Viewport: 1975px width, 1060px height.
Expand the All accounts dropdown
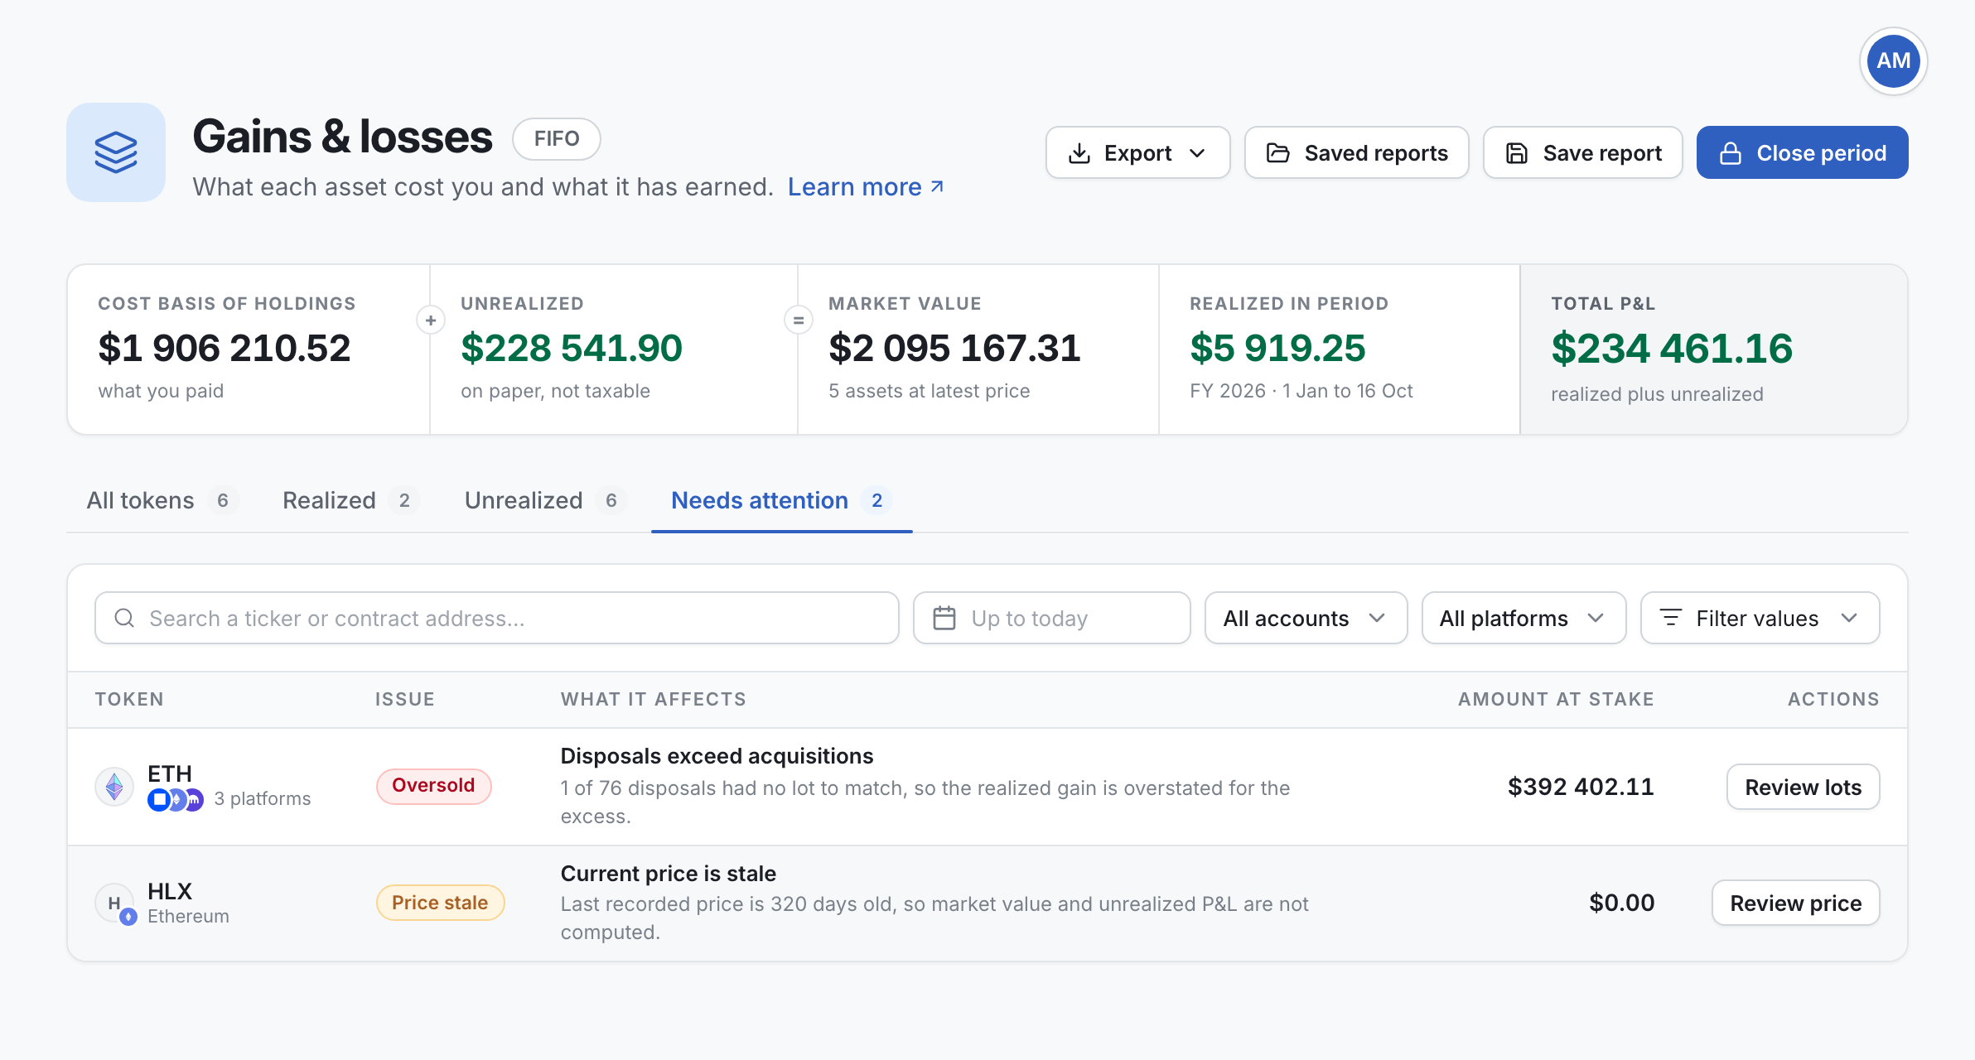pos(1306,618)
